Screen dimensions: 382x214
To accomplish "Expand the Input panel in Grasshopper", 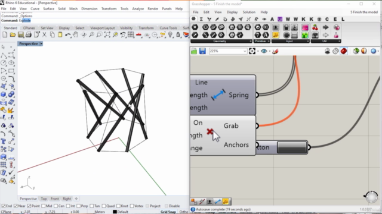I will tap(308, 41).
